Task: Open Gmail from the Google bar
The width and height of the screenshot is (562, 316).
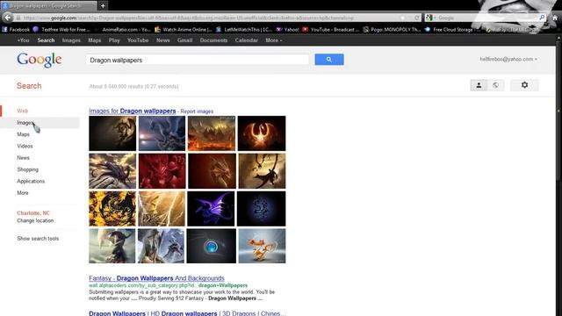Action: (x=184, y=40)
